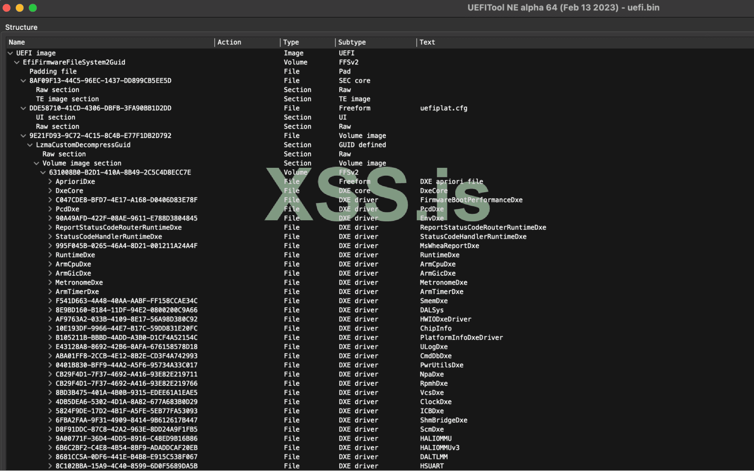The width and height of the screenshot is (754, 471).
Task: Select the Padding file row
Action: click(x=53, y=71)
